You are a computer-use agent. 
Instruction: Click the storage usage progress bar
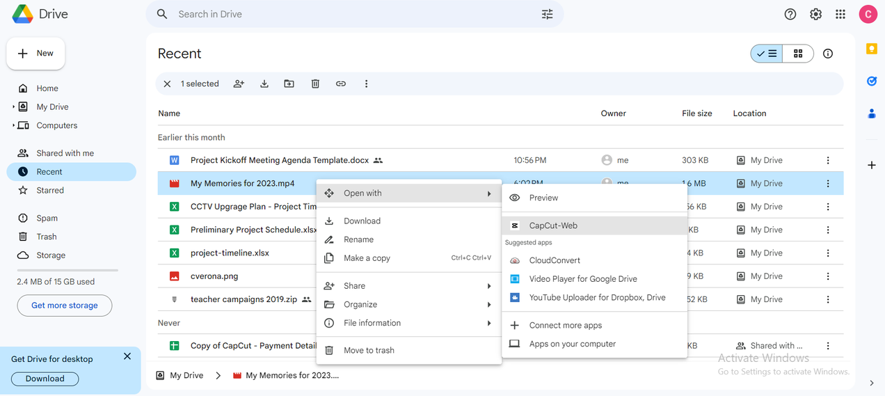(x=67, y=270)
